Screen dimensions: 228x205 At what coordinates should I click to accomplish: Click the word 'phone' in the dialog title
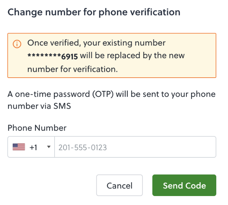pos(113,13)
